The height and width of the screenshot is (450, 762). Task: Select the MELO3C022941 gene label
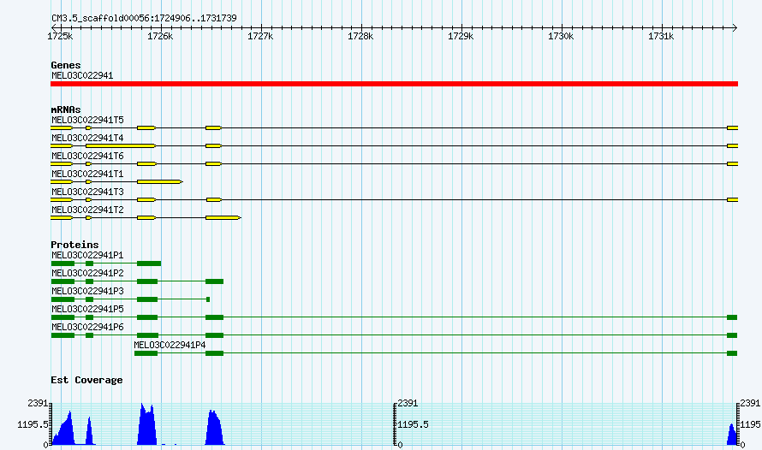[82, 76]
